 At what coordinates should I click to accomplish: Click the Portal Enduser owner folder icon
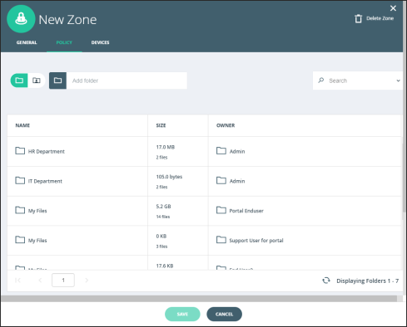[221, 210]
